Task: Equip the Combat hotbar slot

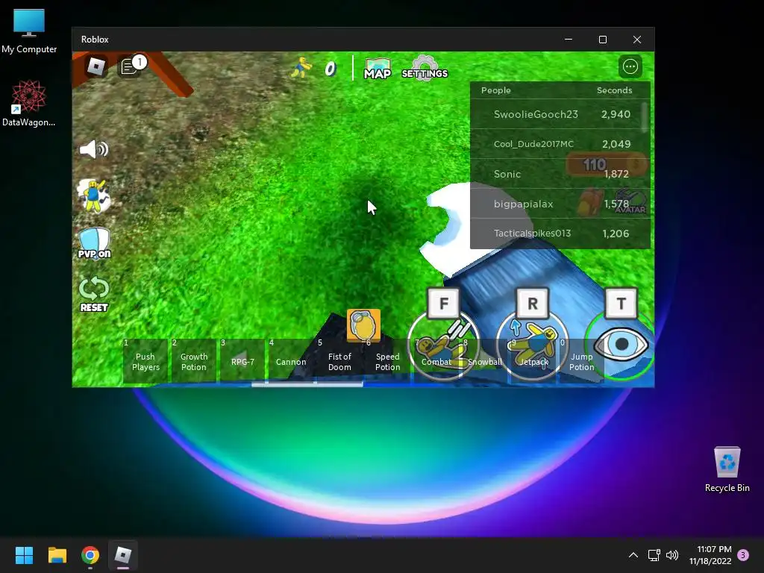Action: 436,361
